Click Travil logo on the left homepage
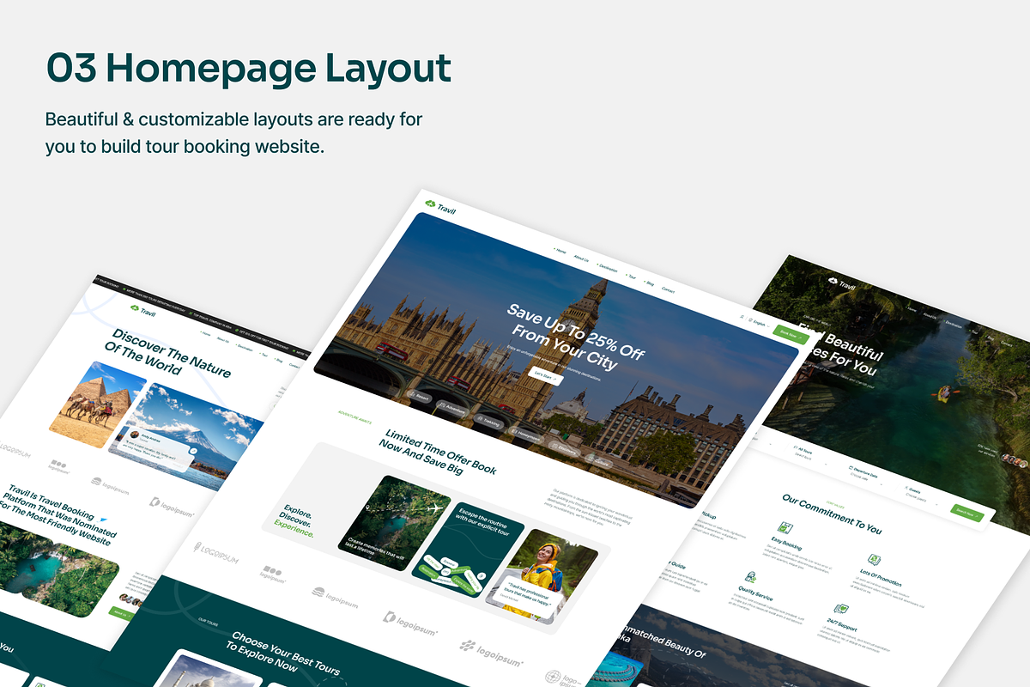Screen dimensions: 1030x687 pos(143,310)
